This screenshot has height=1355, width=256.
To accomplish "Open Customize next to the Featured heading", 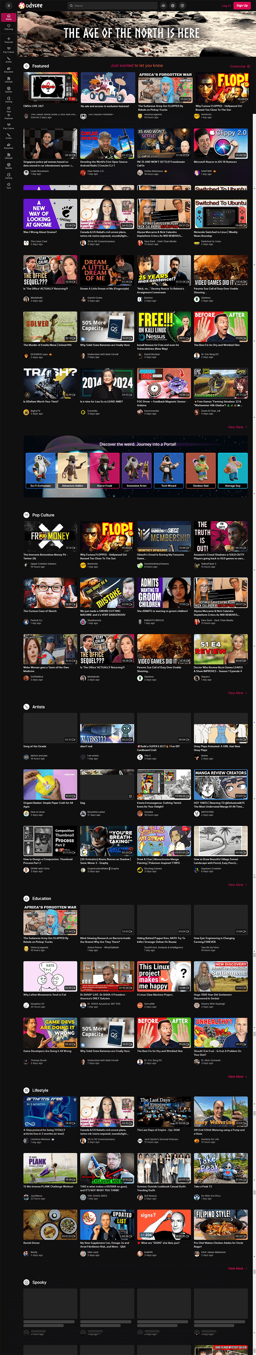I will (x=239, y=66).
